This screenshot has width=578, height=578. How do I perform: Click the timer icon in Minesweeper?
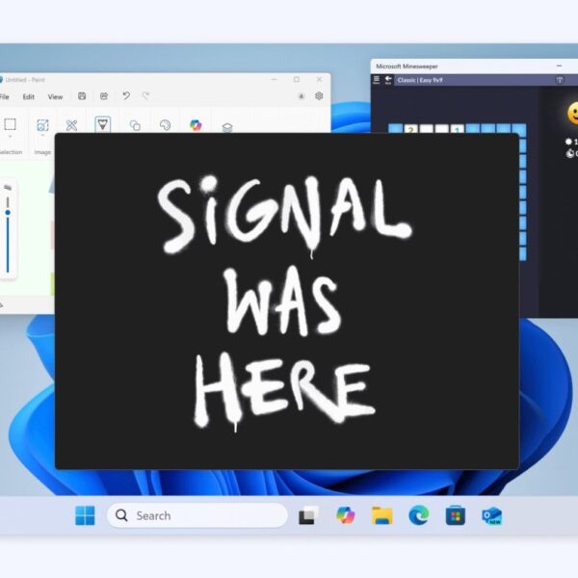(x=570, y=153)
